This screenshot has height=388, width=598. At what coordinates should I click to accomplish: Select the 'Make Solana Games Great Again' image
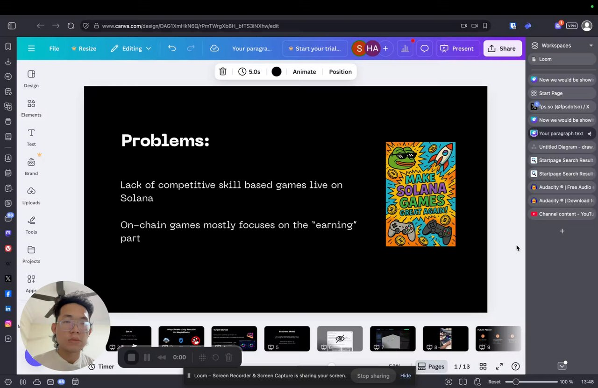point(420,194)
